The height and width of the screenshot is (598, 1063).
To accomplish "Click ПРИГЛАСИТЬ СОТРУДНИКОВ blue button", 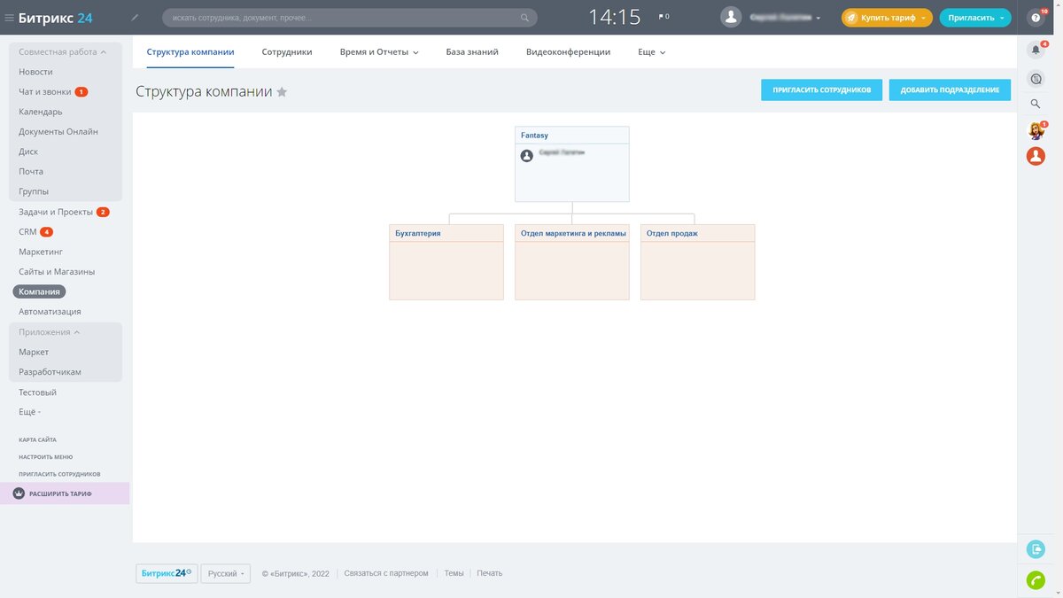I will tap(822, 89).
